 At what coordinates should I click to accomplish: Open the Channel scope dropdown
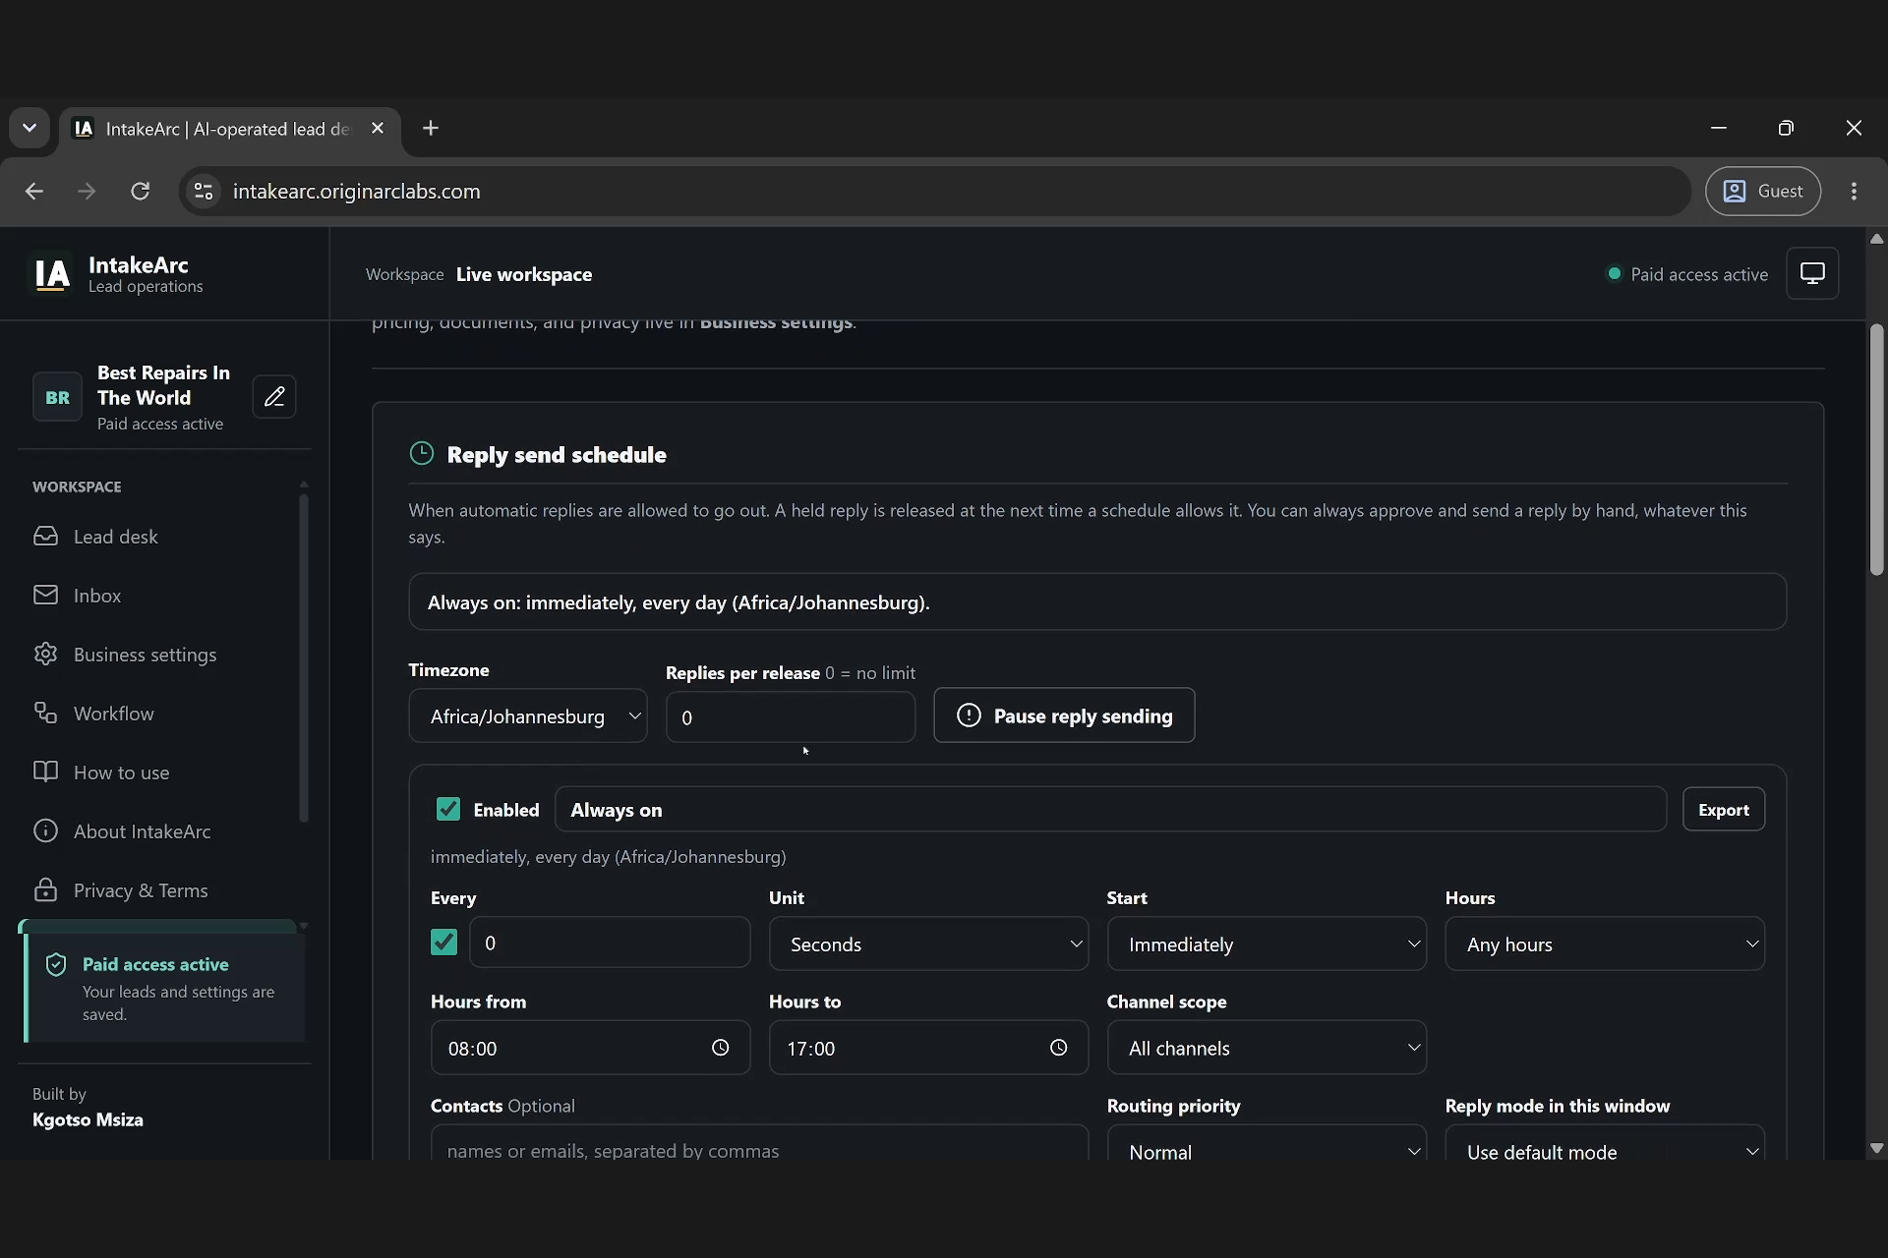point(1267,1048)
